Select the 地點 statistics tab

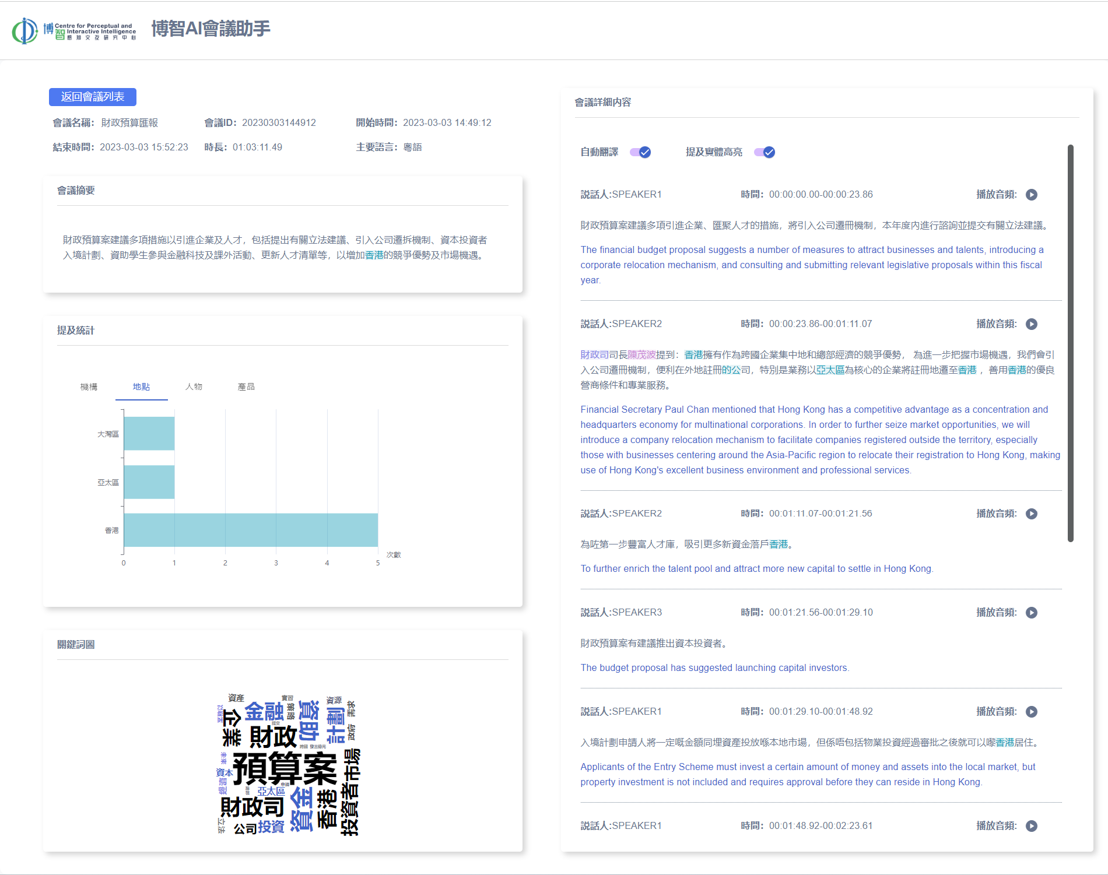(x=141, y=387)
